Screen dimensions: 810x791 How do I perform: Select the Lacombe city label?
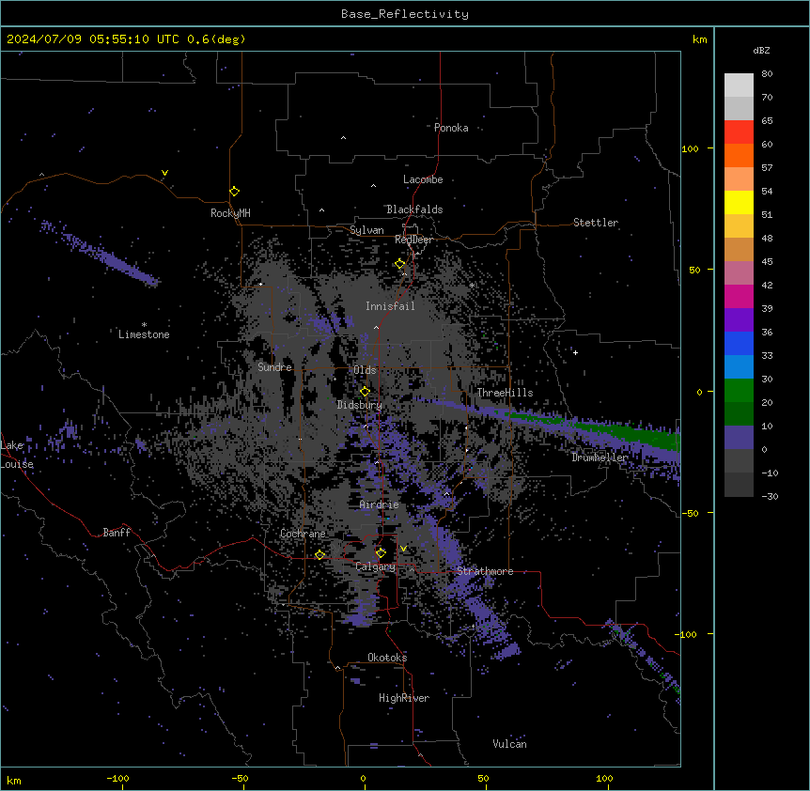click(423, 179)
